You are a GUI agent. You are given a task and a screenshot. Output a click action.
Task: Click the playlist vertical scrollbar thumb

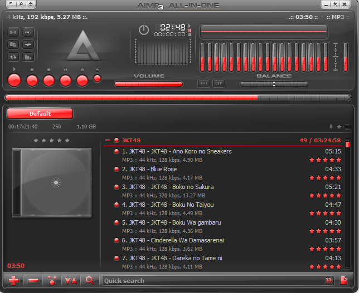pos(347,145)
